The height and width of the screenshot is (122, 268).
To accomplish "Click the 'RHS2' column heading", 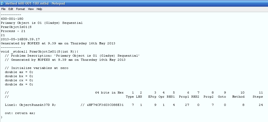I will (195, 97).
